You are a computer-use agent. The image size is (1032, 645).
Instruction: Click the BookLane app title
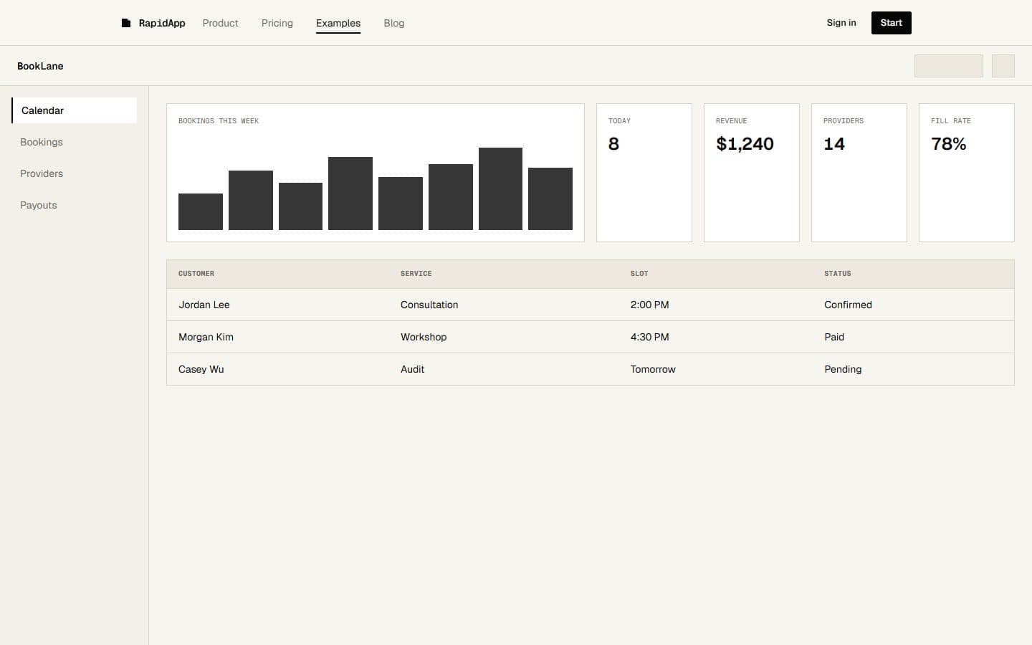(x=40, y=66)
